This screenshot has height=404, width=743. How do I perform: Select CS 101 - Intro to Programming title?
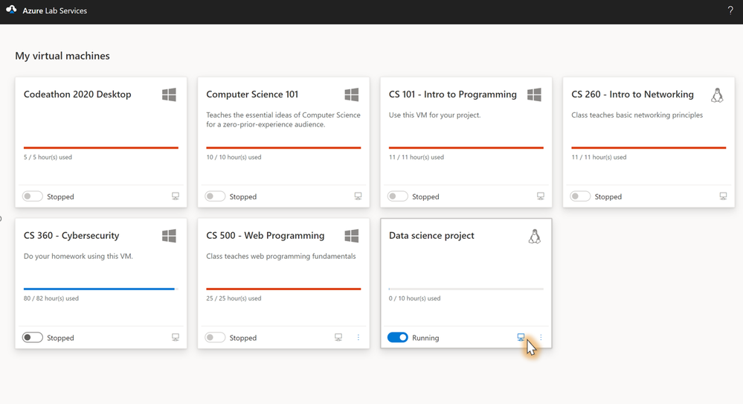[452, 94]
